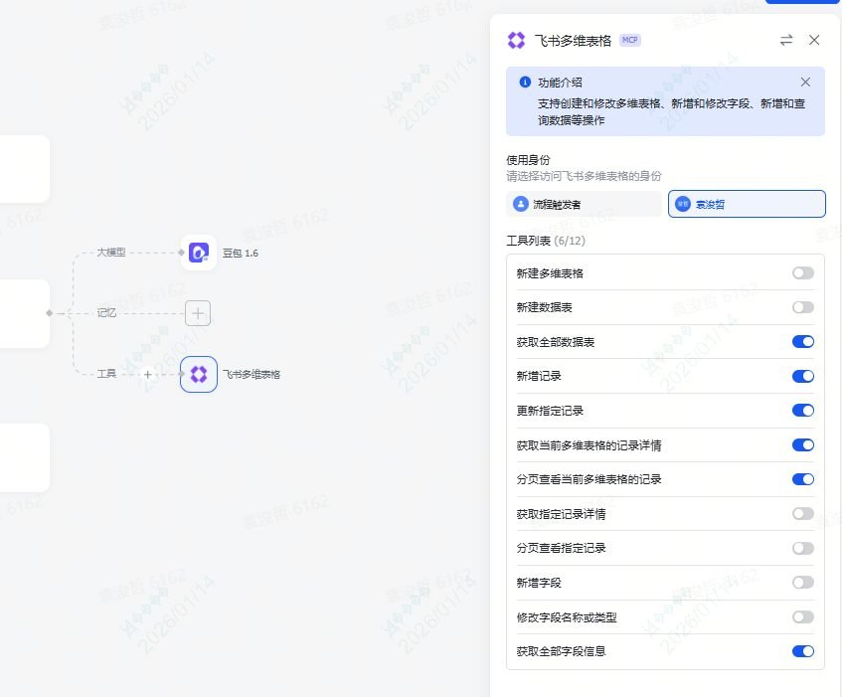This screenshot has height=697, width=842.
Task: Turn on 修改字段名称或类型 toggle
Action: click(x=803, y=617)
